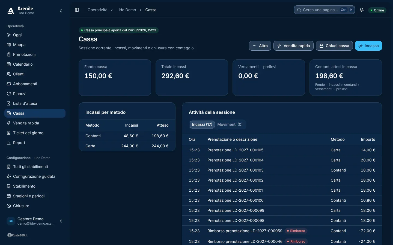Viewport: 393px width, 245px height.
Task: Click Rimborso prenotazione LD-2027-000059 entry
Action: (x=282, y=231)
